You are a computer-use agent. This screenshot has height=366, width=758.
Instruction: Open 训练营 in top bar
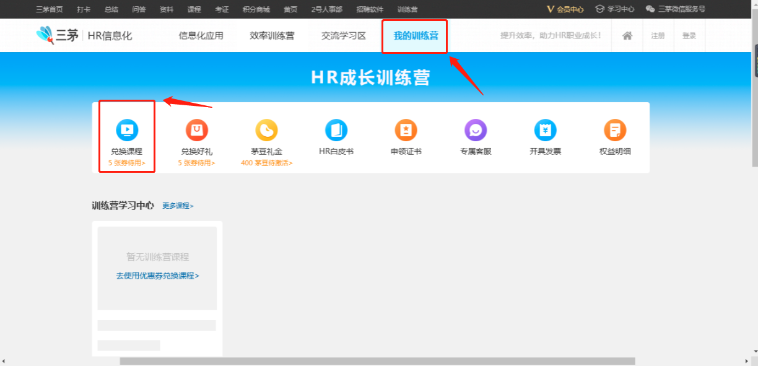click(407, 9)
